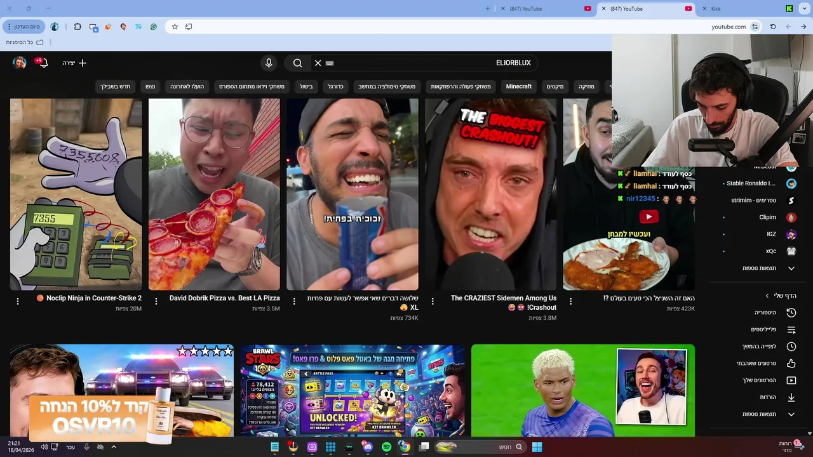Select the 'חדש בשבילך' filter chip
Image resolution: width=813 pixels, height=457 pixels.
click(115, 86)
